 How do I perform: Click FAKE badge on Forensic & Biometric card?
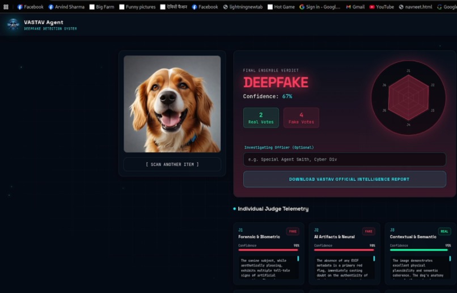[293, 231]
